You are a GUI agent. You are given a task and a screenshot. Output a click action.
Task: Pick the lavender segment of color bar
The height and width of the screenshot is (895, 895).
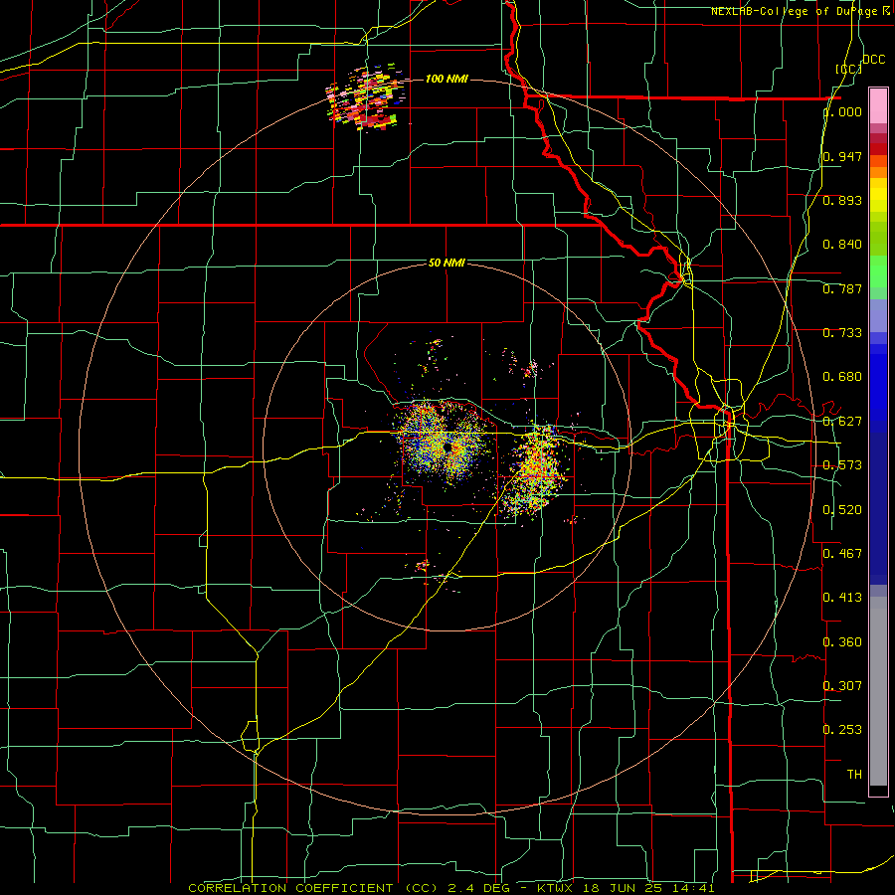[878, 315]
